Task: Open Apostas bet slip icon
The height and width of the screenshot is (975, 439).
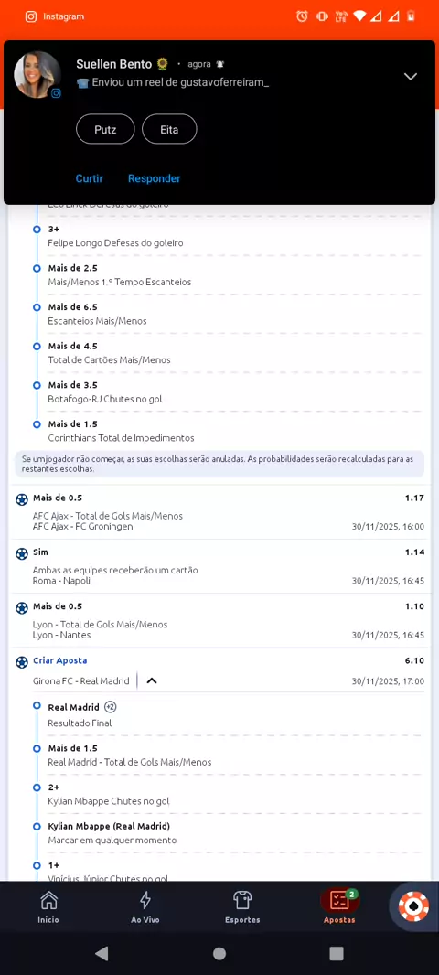Action: point(339,907)
